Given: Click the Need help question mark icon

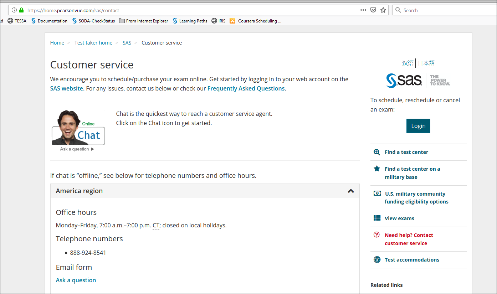Looking at the screenshot, I should point(377,234).
